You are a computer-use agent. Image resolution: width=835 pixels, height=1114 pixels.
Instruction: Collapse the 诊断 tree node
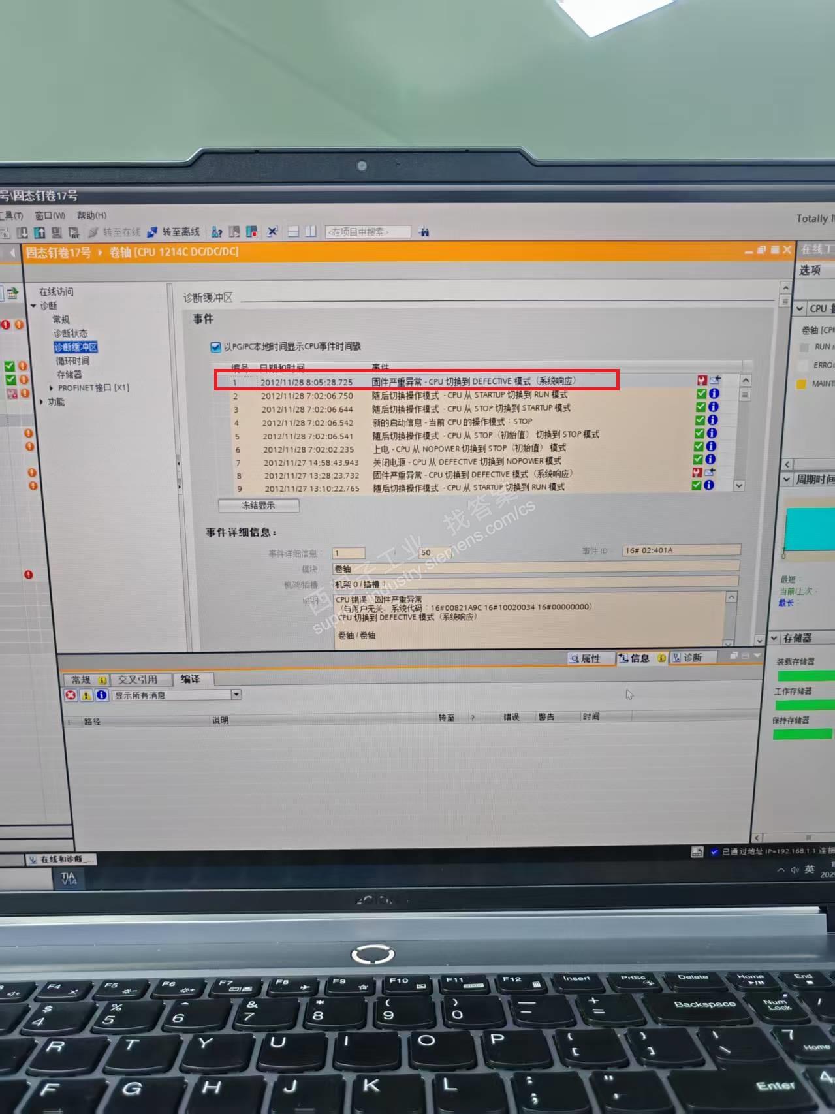coord(33,306)
